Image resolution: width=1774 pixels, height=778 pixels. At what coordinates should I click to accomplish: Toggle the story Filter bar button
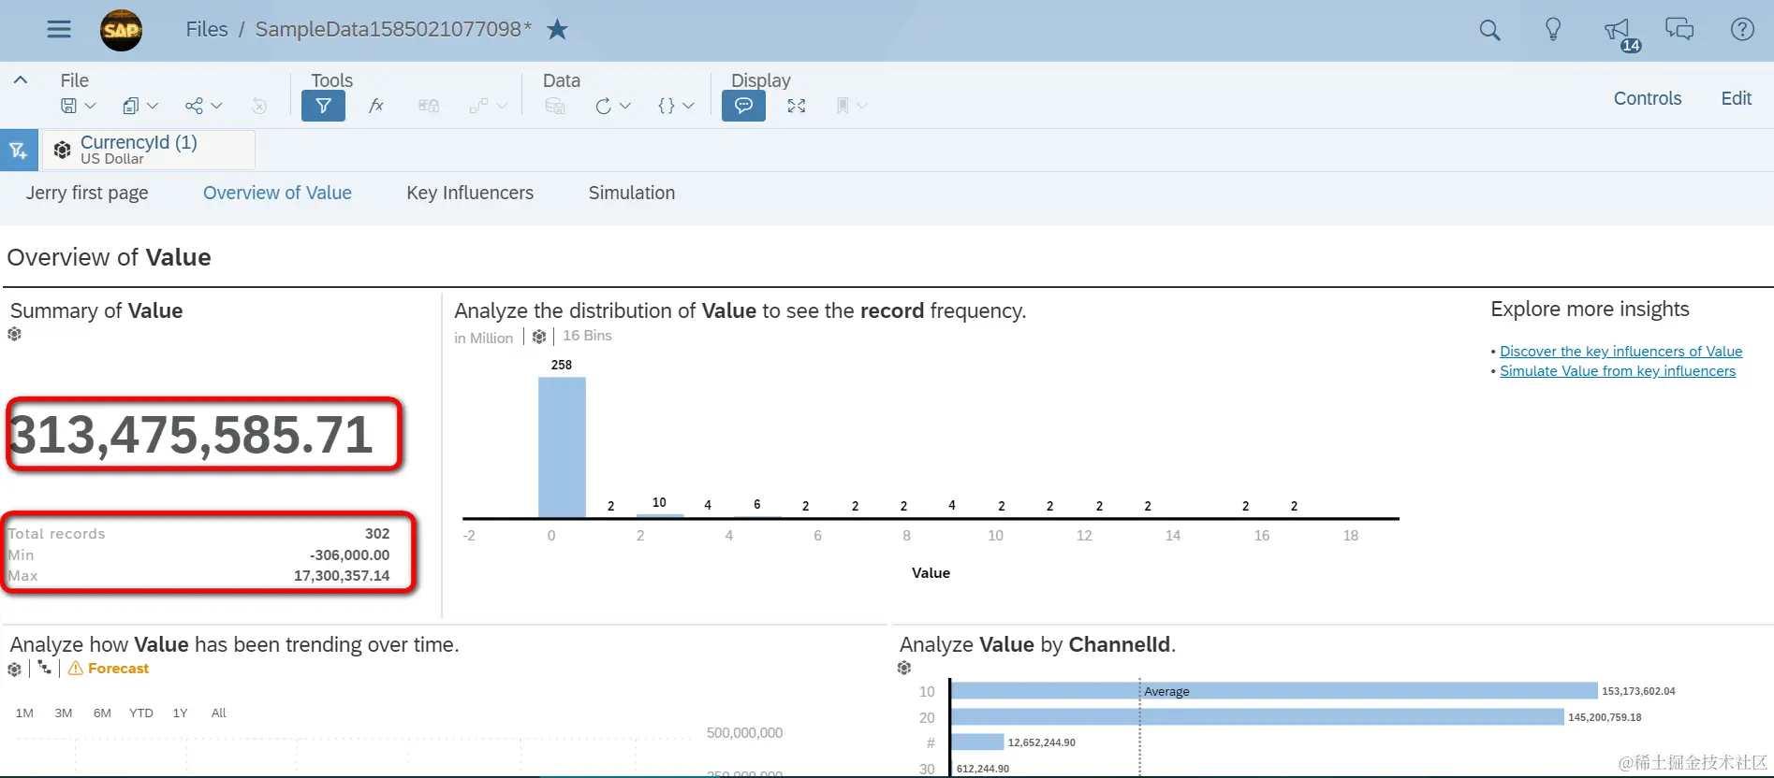[x=323, y=106]
